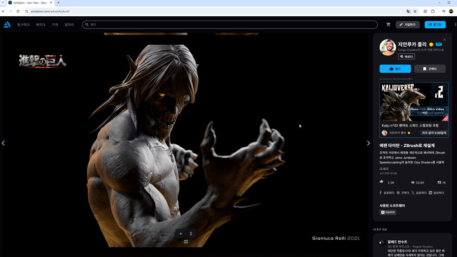Expand description with 더 보기
Image resolution: width=457 pixels, height=257 pixels.
[x=384, y=169]
